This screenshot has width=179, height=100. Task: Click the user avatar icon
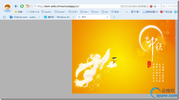7,7
